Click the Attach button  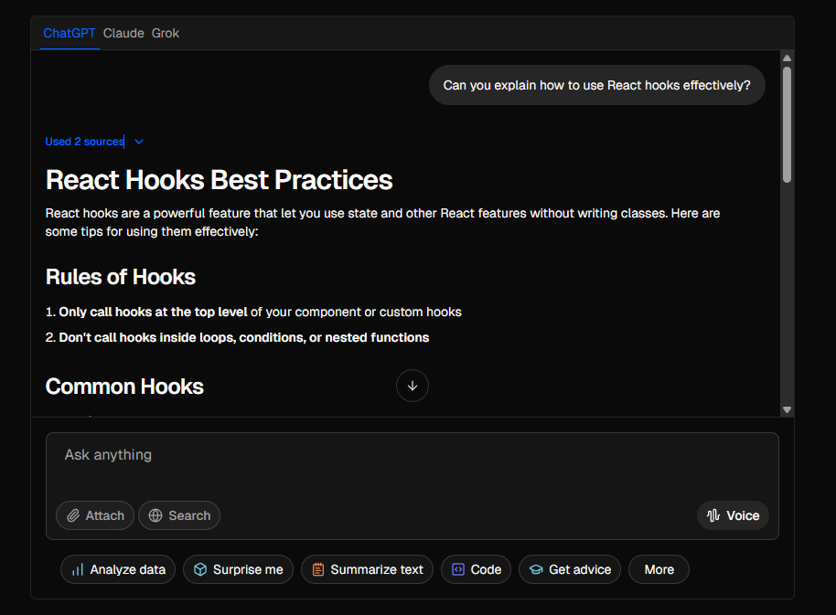click(95, 515)
